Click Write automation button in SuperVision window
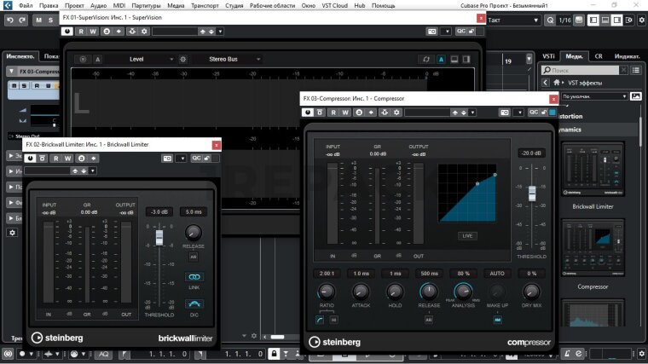 pos(93,32)
